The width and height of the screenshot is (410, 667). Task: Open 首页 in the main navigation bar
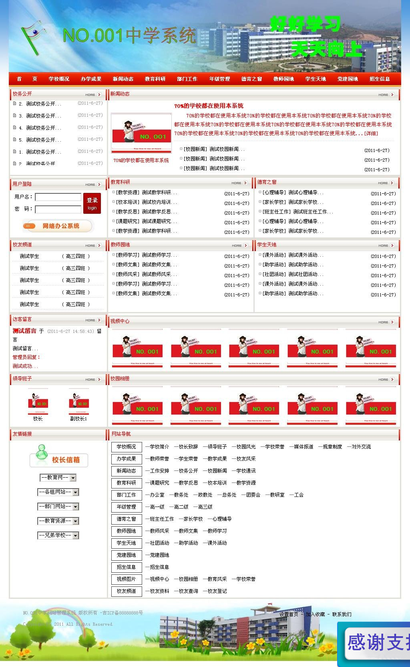27,79
